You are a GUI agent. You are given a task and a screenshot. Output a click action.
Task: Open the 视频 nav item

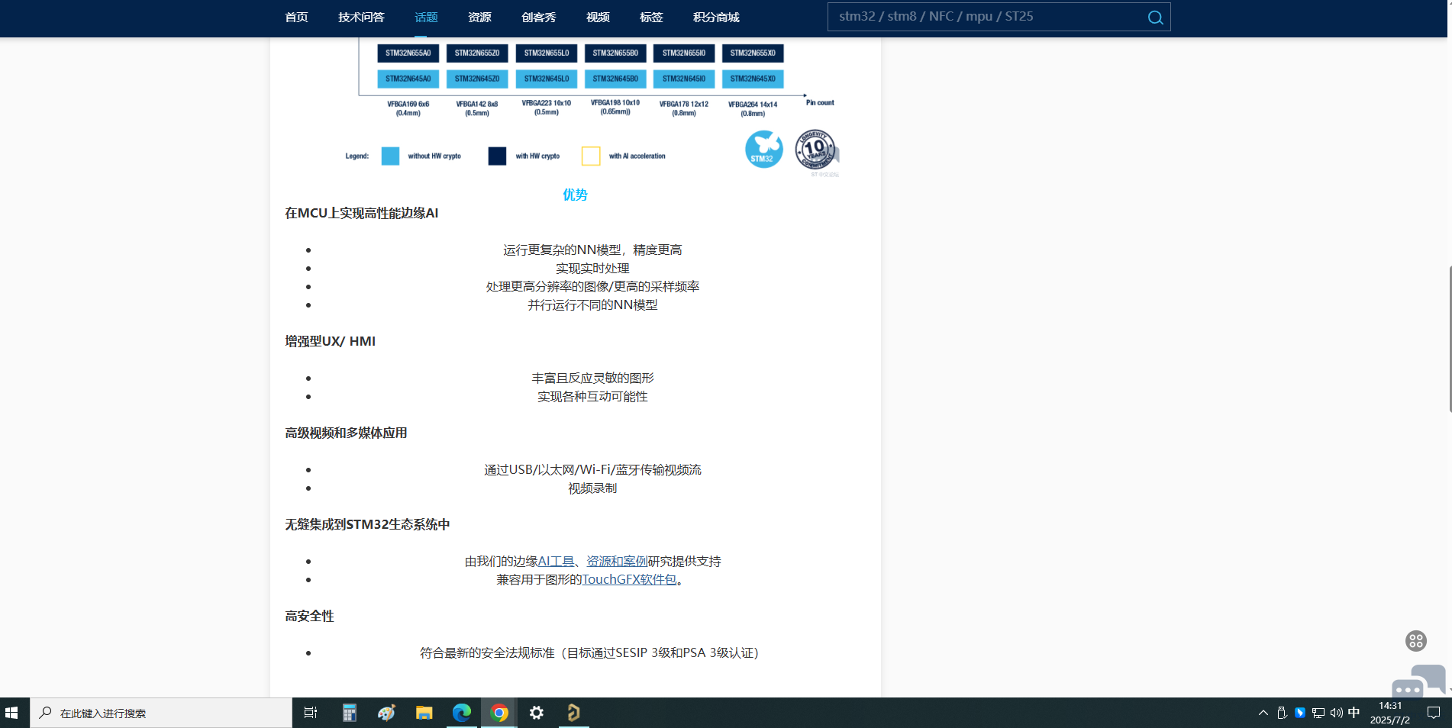[x=598, y=17]
